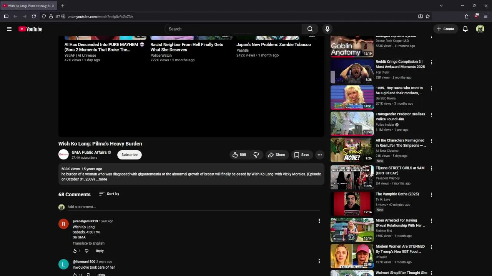Click the address bar URL
Viewport: 492px width, 276px height.
(101, 16)
